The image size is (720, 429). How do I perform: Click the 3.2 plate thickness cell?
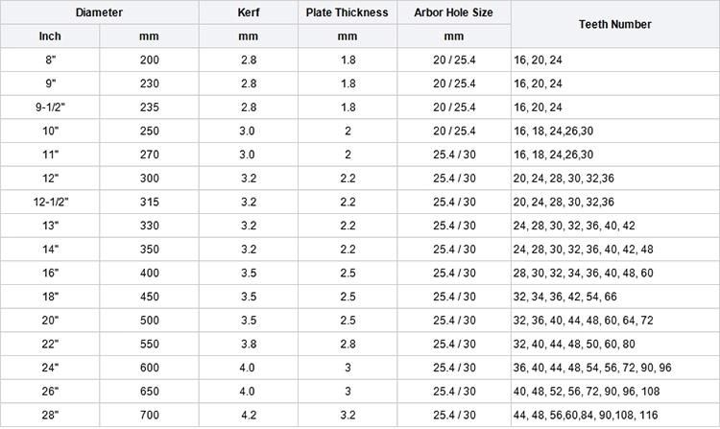(348, 415)
